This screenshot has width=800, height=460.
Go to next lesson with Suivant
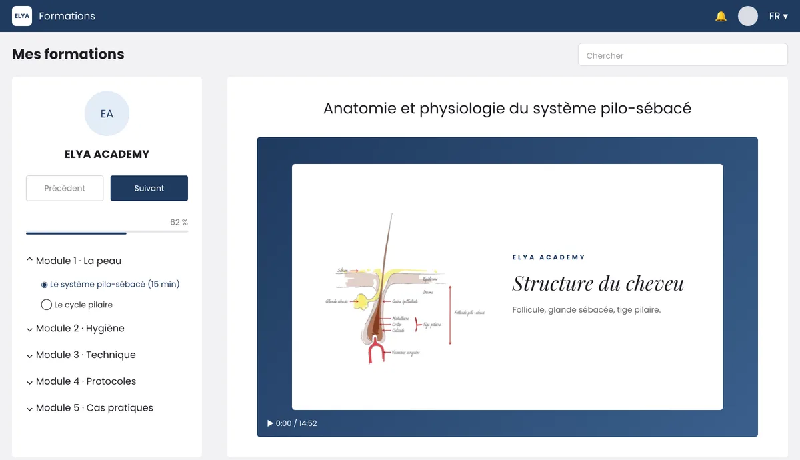[x=149, y=188]
